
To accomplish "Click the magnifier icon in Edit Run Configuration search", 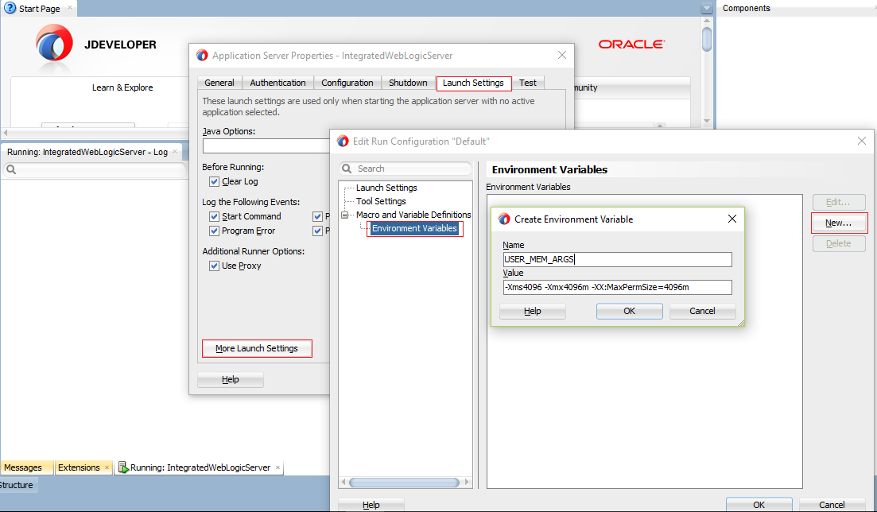I will tap(347, 169).
